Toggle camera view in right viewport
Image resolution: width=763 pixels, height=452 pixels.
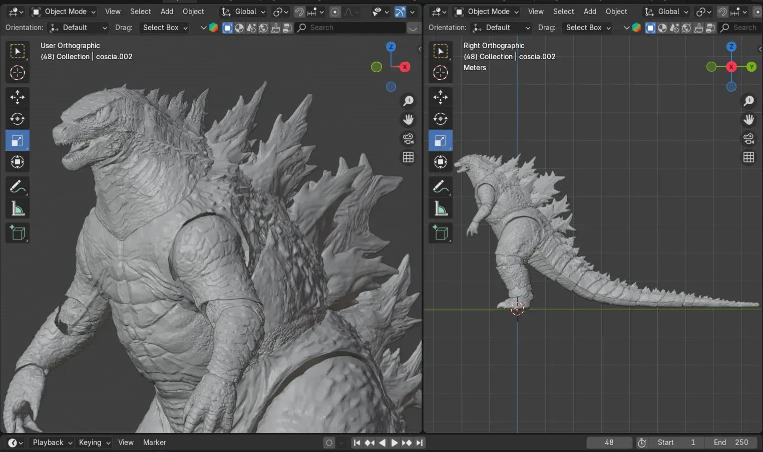coord(749,138)
